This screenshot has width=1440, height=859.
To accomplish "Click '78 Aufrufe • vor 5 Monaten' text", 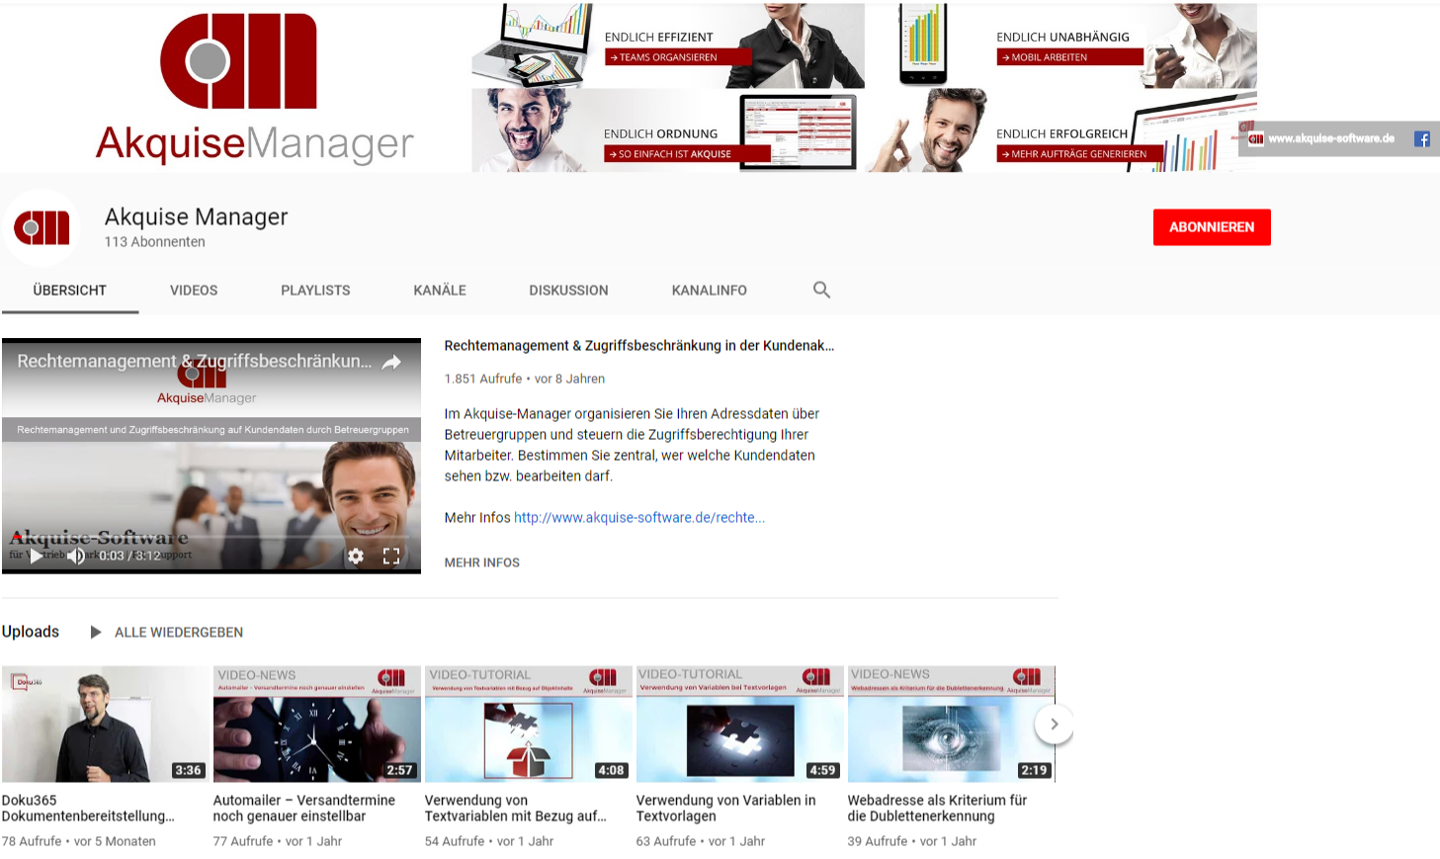I will pyautogui.click(x=79, y=841).
